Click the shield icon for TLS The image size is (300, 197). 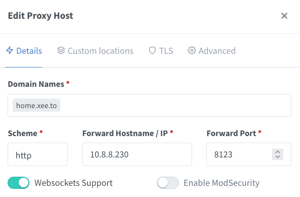click(153, 51)
